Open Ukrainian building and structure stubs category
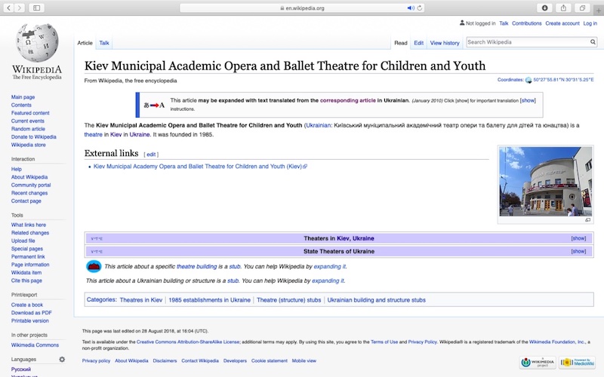This screenshot has height=377, width=604. (x=376, y=300)
